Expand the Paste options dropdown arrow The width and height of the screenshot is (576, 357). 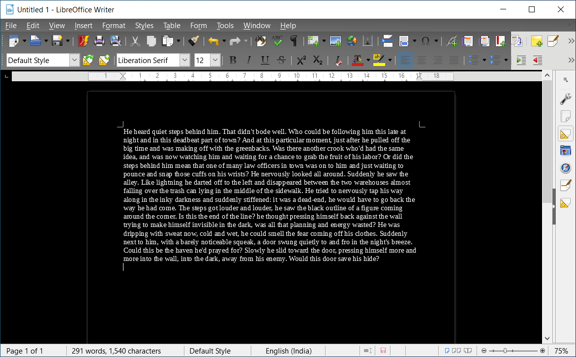point(178,41)
